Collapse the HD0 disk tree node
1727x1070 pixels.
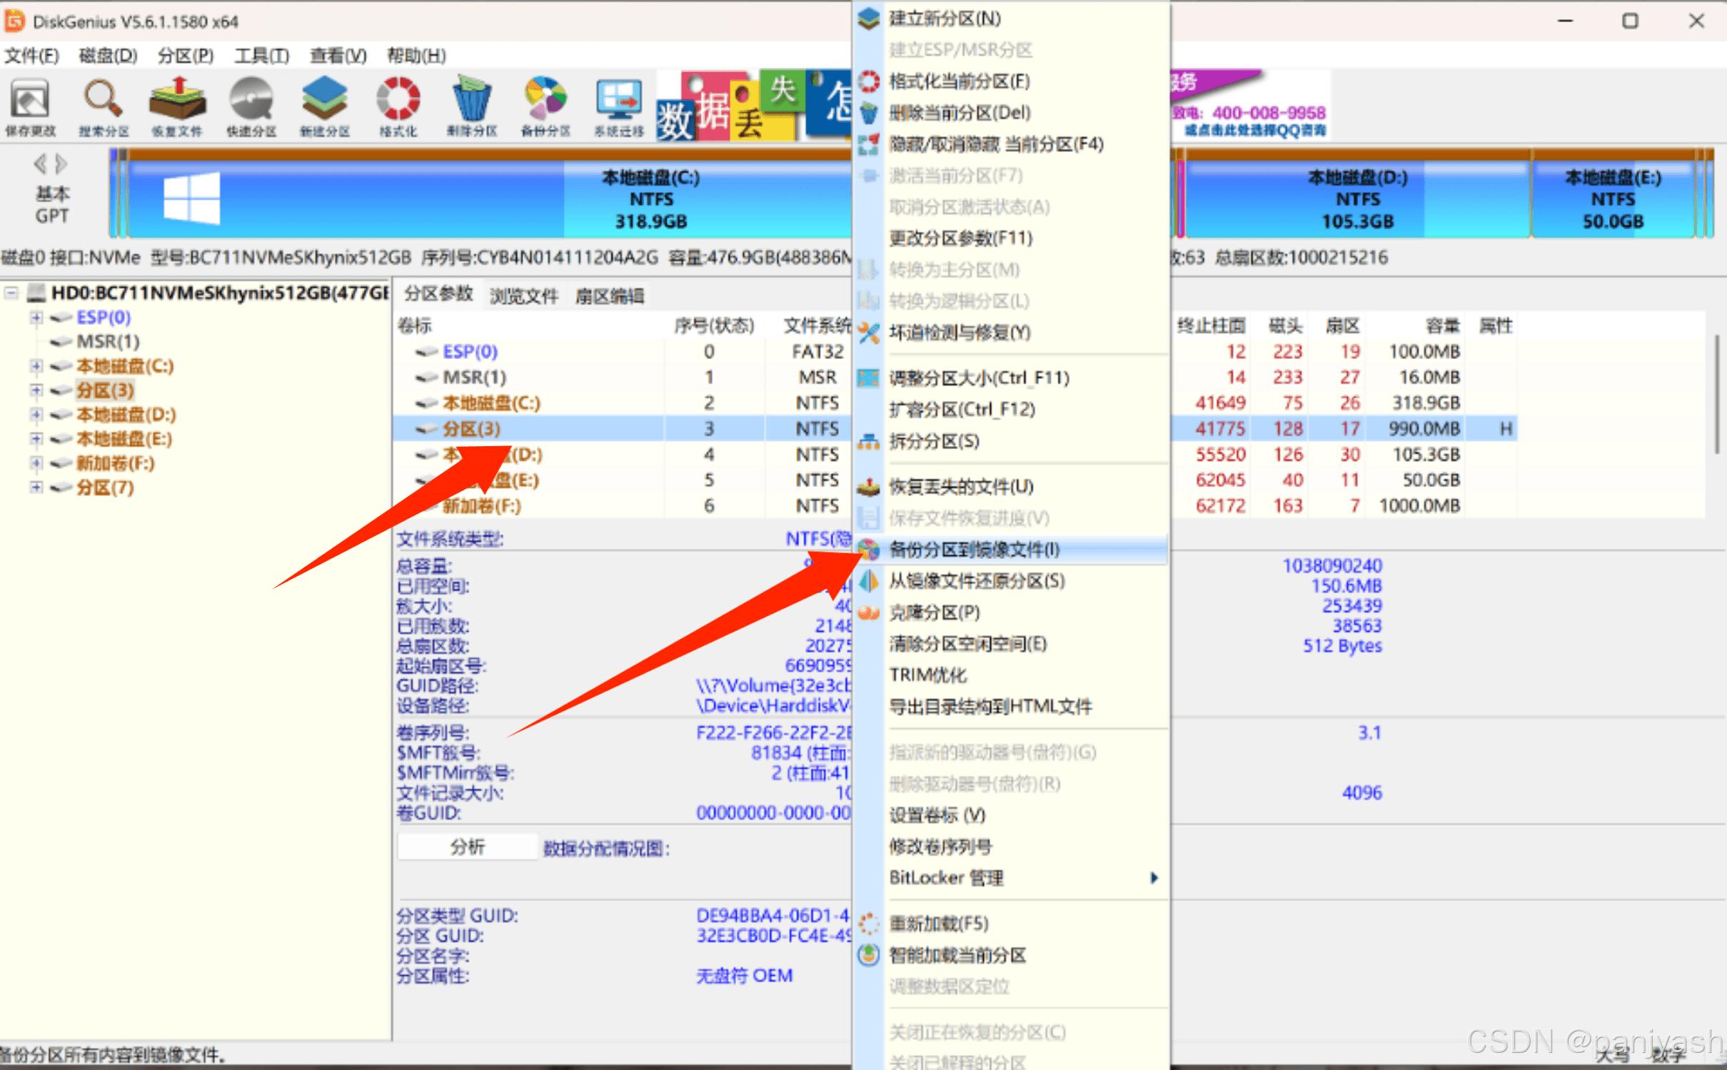[11, 293]
